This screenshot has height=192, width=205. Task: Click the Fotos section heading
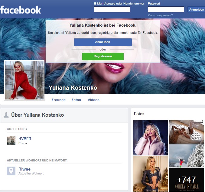pyautogui.click(x=139, y=114)
